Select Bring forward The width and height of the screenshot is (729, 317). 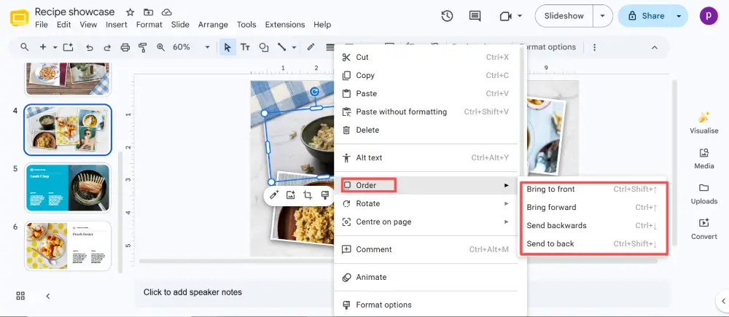coord(593,207)
